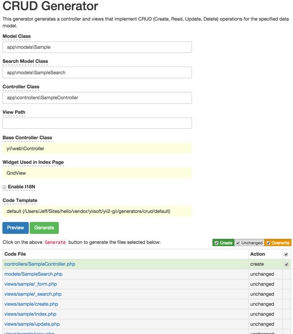Screen dimensions: 293x334
Task: Click the Search Model Class input field
Action: tap(97, 72)
